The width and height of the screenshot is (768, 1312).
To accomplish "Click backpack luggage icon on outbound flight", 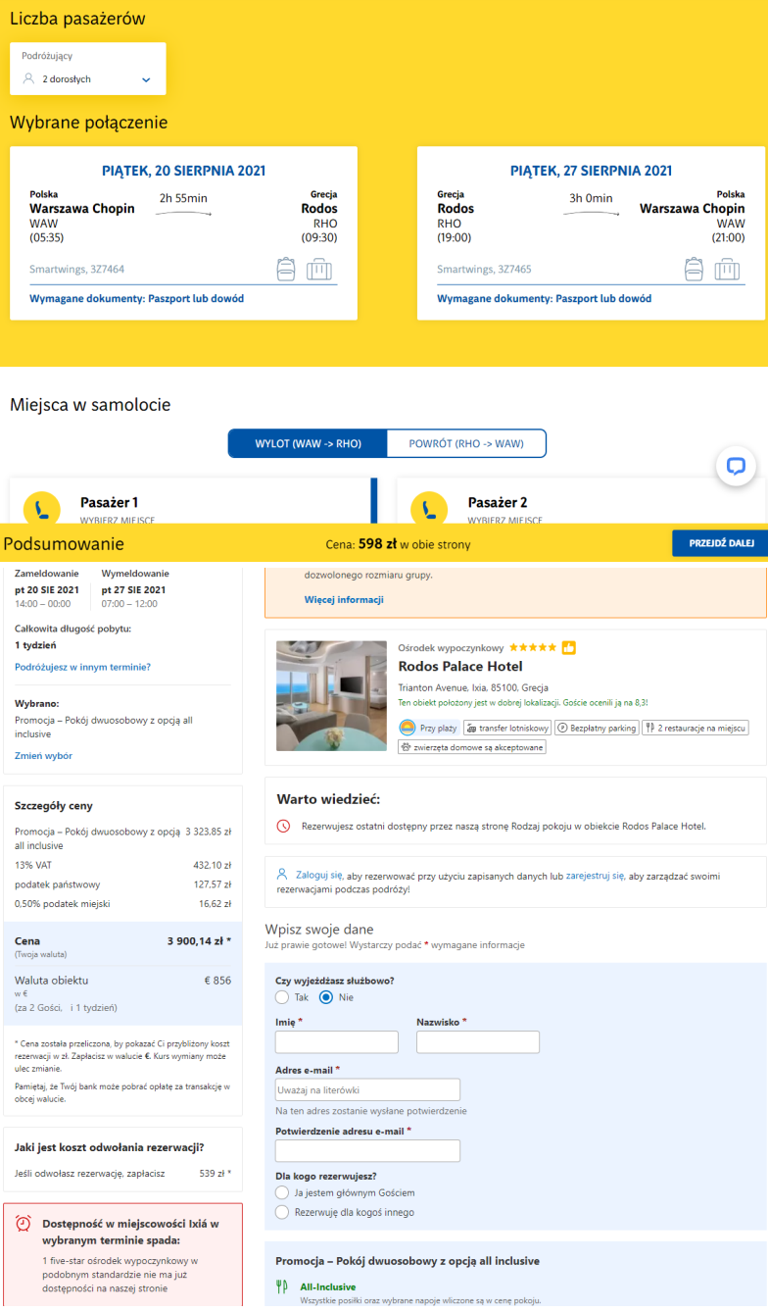I will click(286, 269).
